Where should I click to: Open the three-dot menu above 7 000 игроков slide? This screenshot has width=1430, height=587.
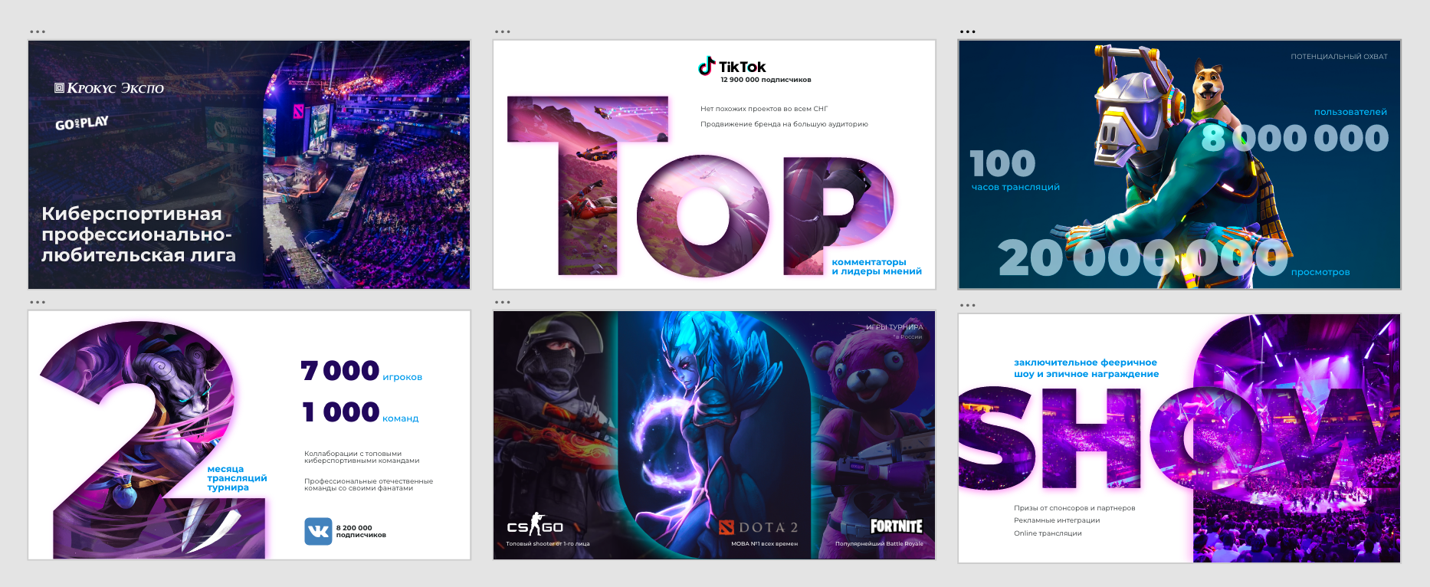tap(38, 303)
